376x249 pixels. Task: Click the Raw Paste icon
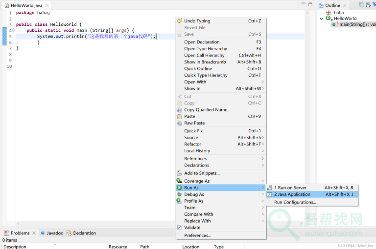pos(179,123)
